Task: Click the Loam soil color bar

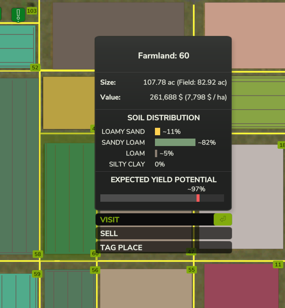Action: 156,153
